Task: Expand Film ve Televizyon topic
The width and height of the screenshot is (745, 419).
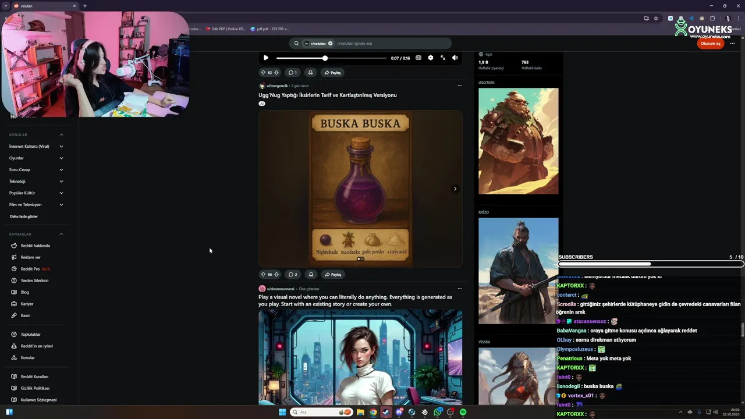Action: [36, 205]
